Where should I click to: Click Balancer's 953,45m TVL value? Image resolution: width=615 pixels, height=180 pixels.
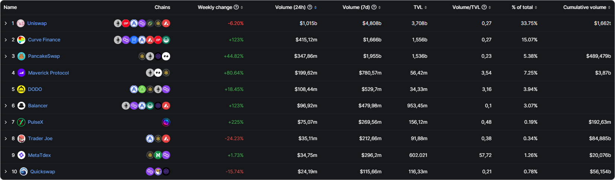(x=417, y=106)
